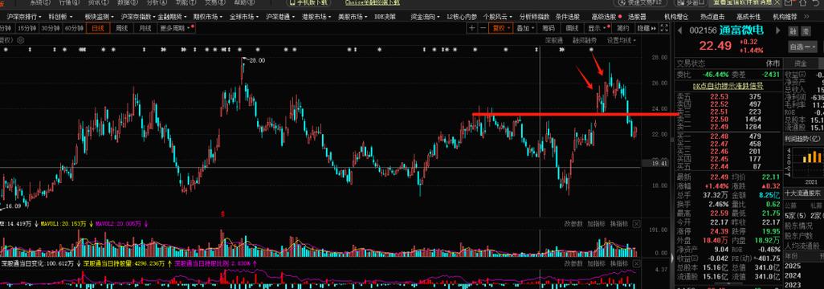The height and width of the screenshot is (289, 824).
Task: Switch chart to 周线 period
Action: point(122,28)
